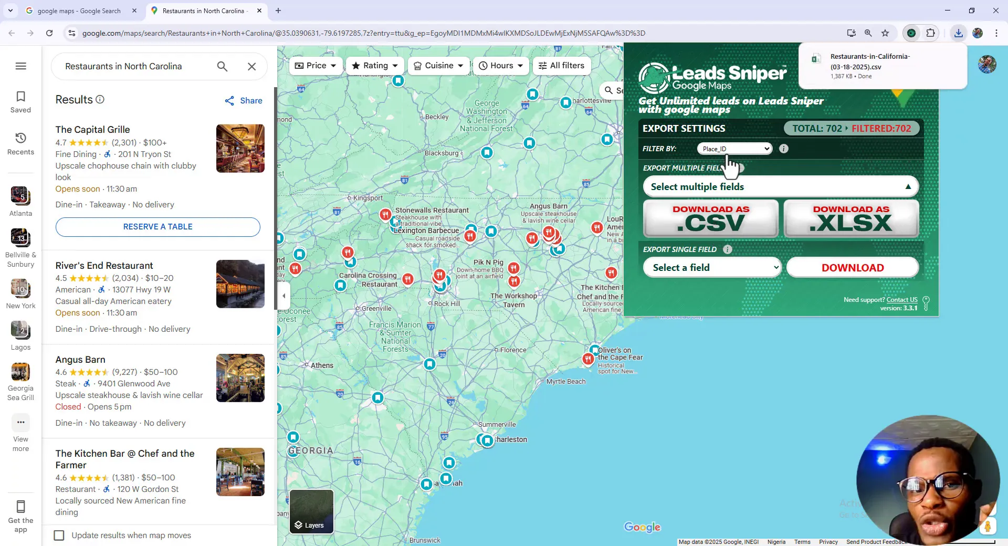The width and height of the screenshot is (1008, 546).
Task: Open The Capital Grille photo thumbnail
Action: pyautogui.click(x=240, y=149)
